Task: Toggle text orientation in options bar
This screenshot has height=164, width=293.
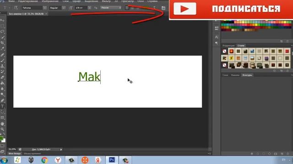Action: (x=16, y=8)
